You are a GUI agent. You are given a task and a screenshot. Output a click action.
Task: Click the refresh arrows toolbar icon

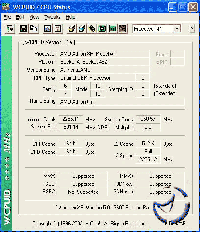pos(58,28)
